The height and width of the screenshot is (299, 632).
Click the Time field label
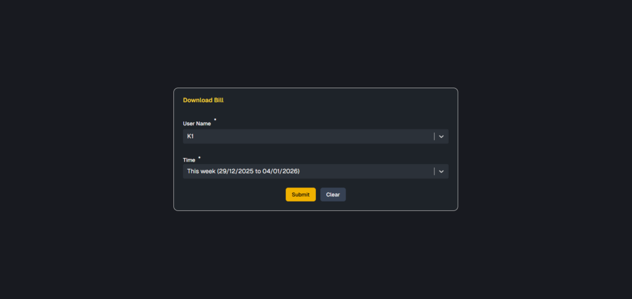pos(189,160)
